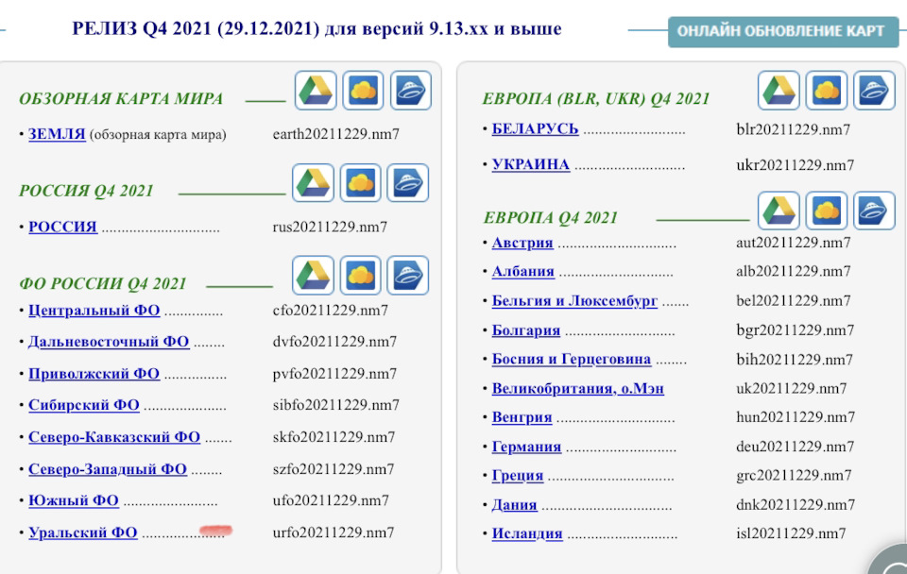The height and width of the screenshot is (574, 907).
Task: Click file name deu20211229.nm7
Action: coord(795,447)
